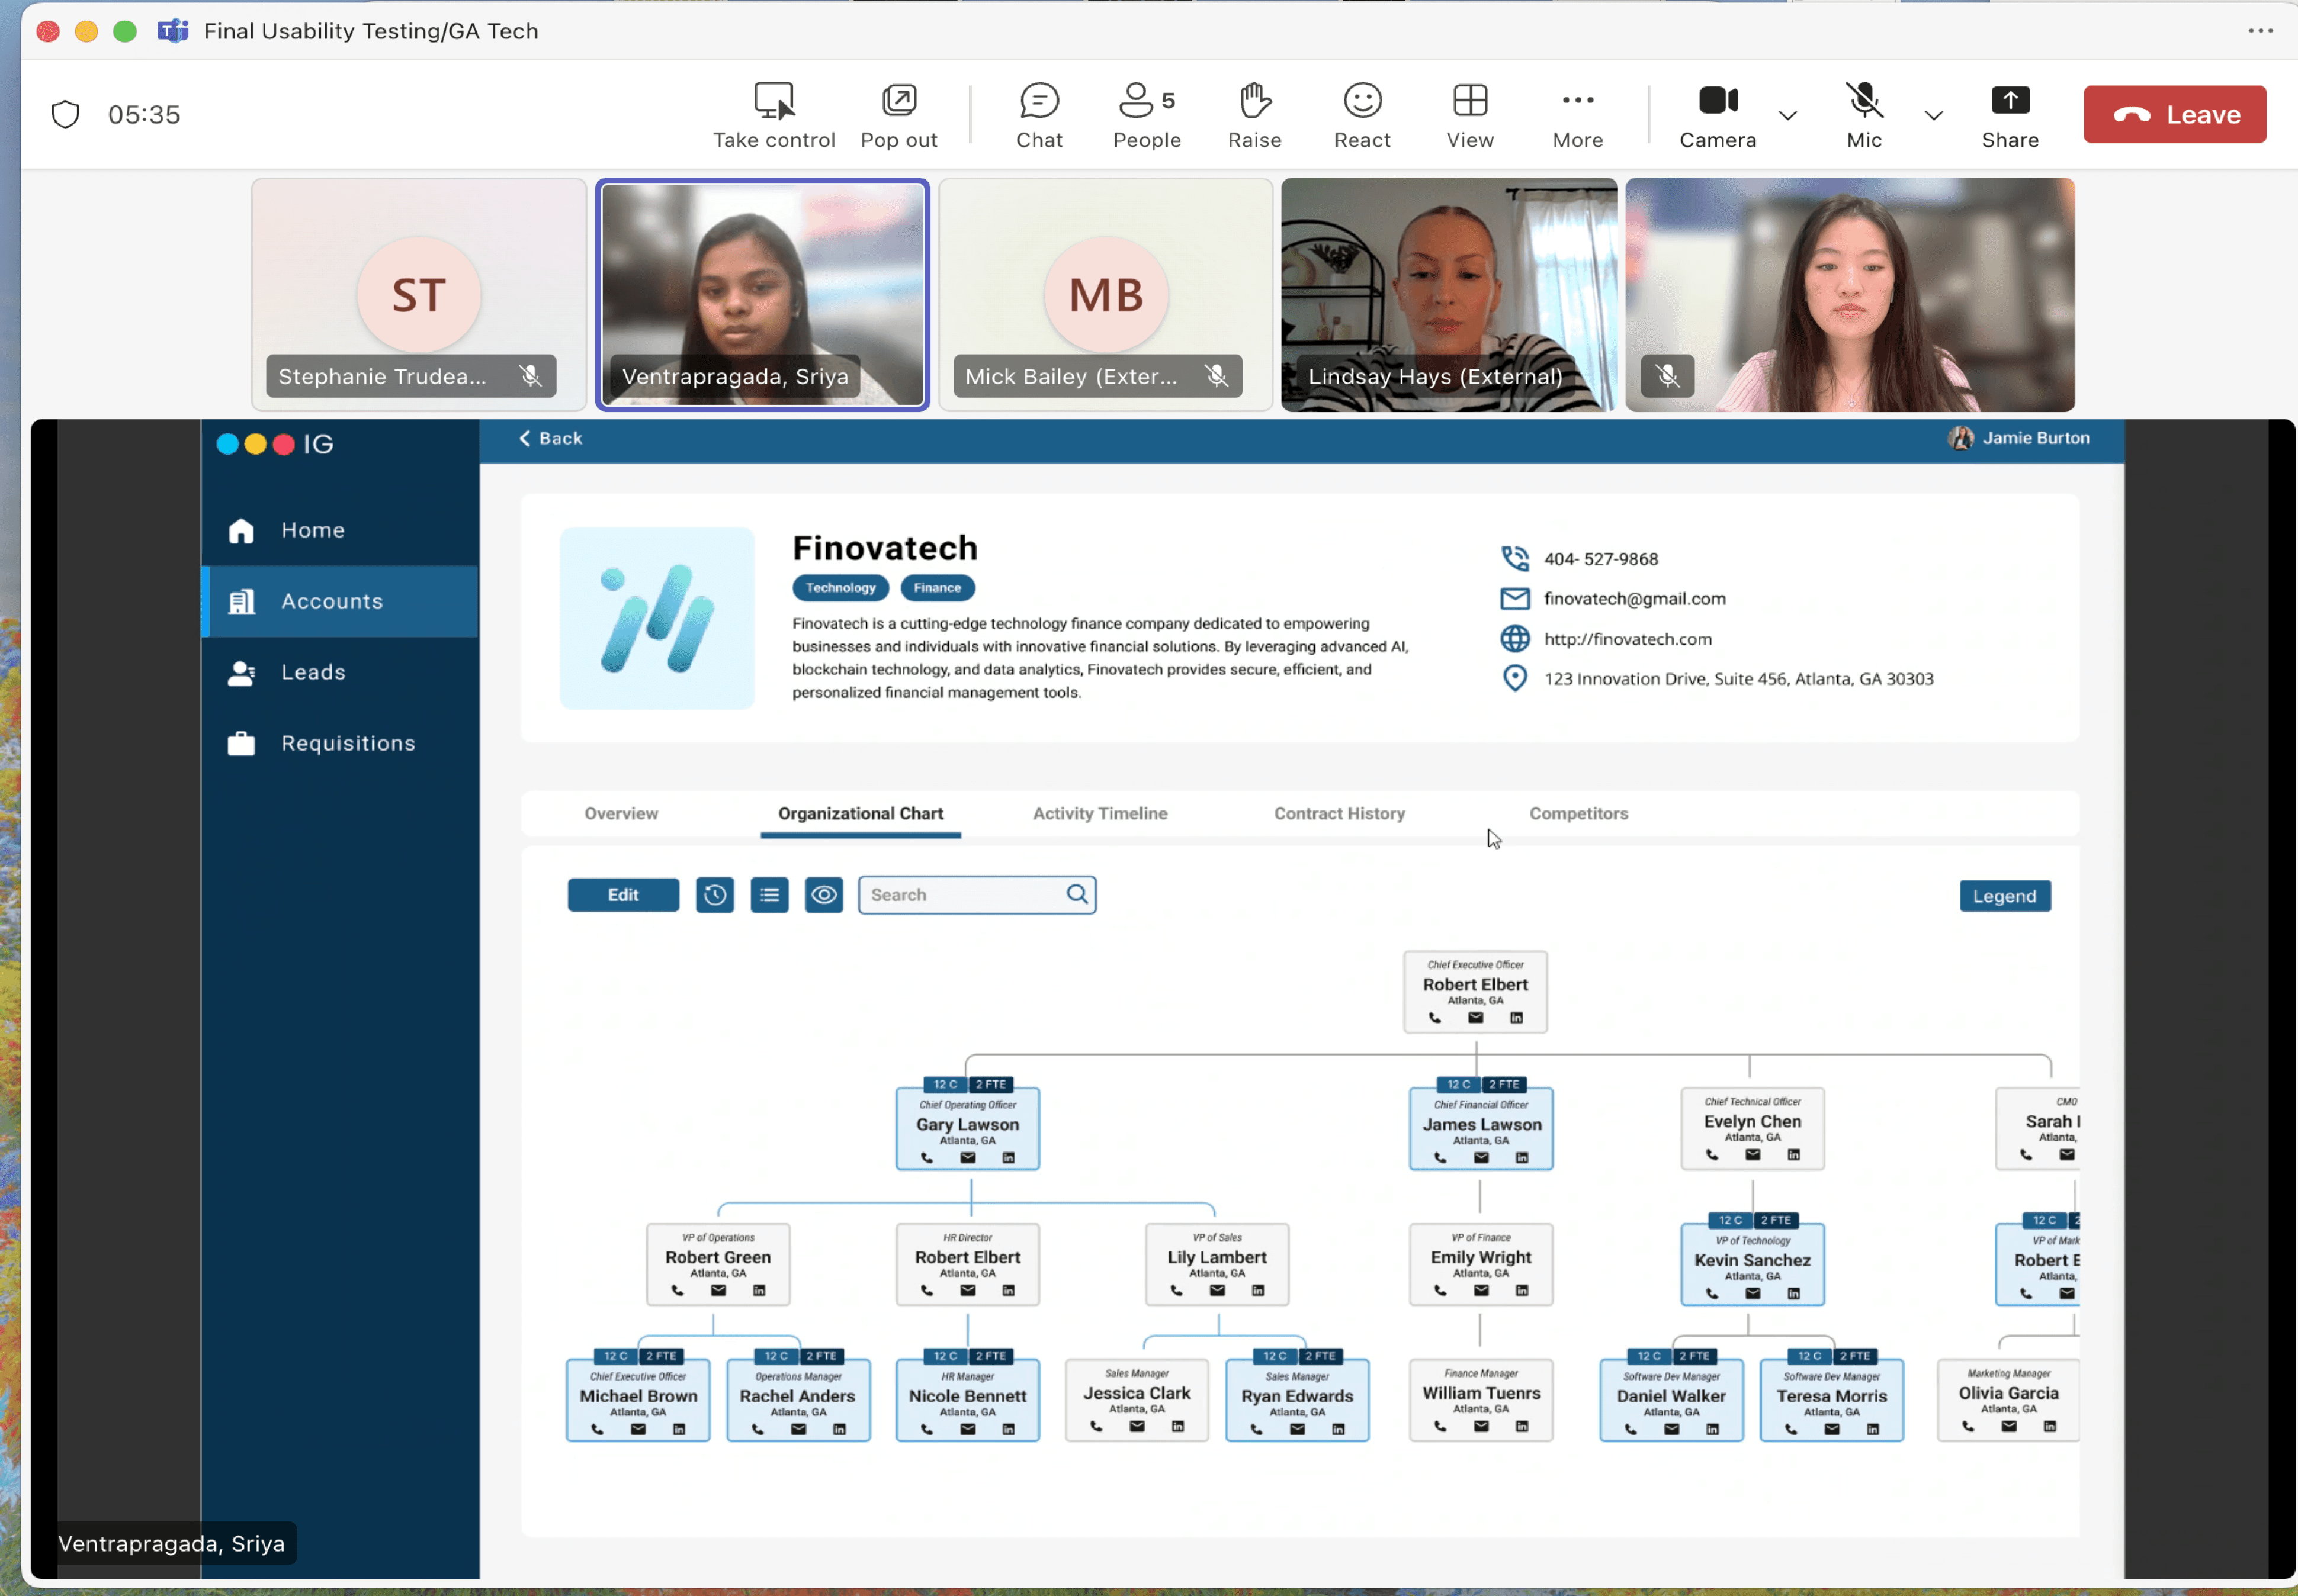Click the org chart Search field
Image resolution: width=2298 pixels, height=1596 pixels.
(x=961, y=895)
